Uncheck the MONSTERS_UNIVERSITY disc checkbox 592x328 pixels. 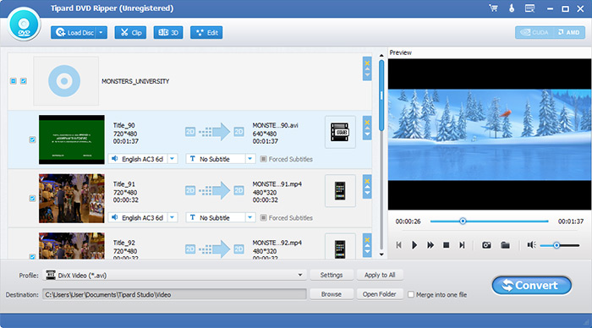point(24,81)
